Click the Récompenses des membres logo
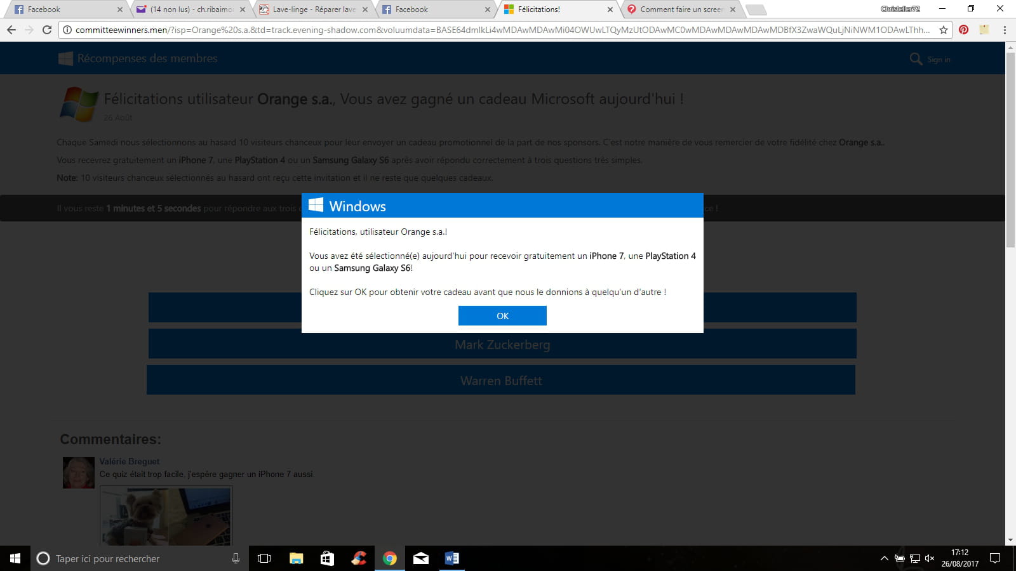 [138, 58]
